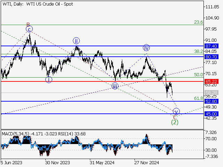
Task: Select the circled wave iii label
Action: [115, 86]
